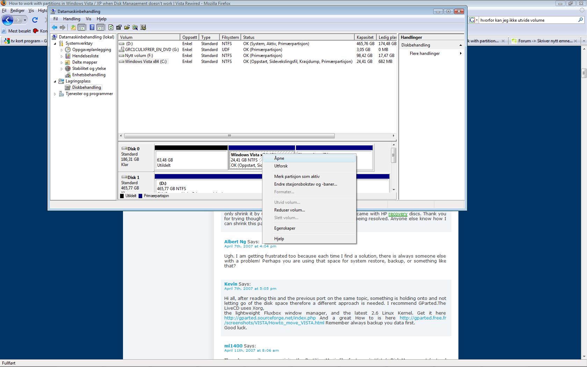The width and height of the screenshot is (587, 367).
Task: Click the open folder icon in toolbar
Action: click(x=127, y=27)
